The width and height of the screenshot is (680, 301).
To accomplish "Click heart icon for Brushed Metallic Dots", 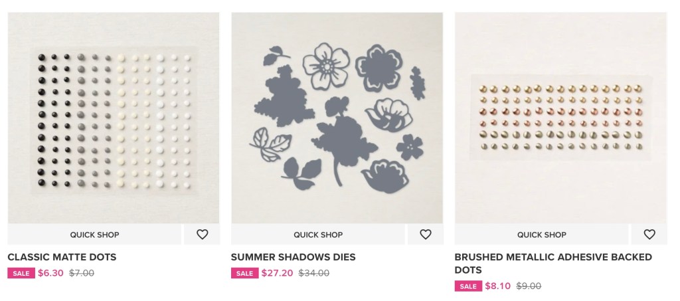I will [649, 235].
